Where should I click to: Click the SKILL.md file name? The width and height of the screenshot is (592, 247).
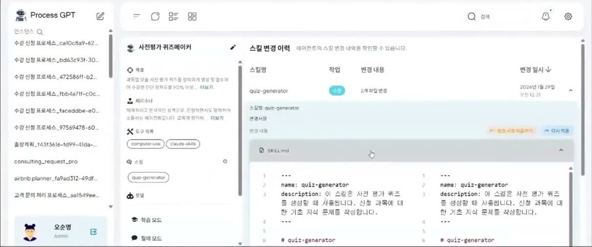pos(278,150)
